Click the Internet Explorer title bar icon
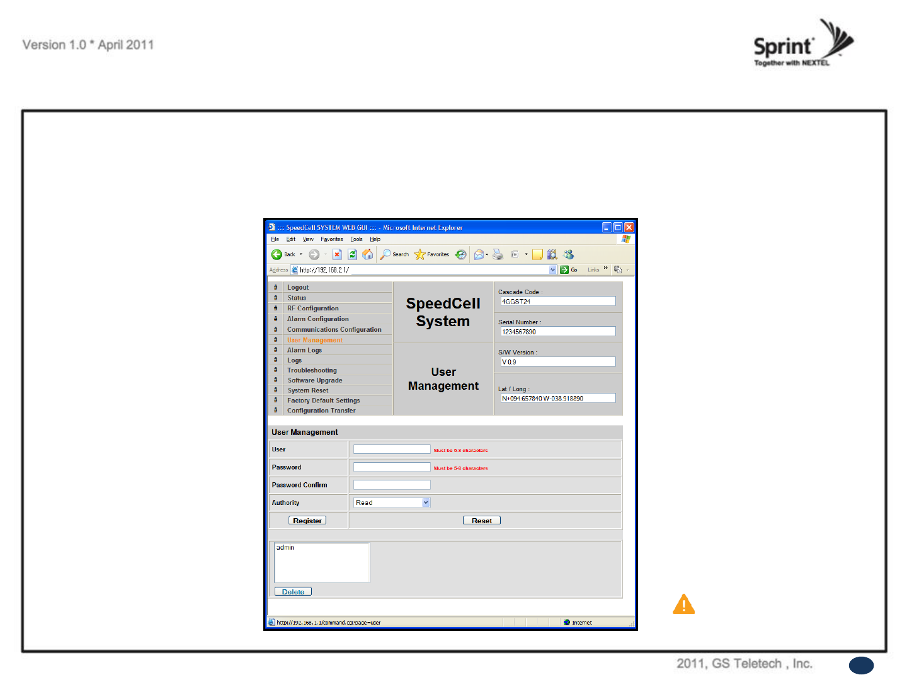This screenshot has height=680, width=907. [271, 227]
